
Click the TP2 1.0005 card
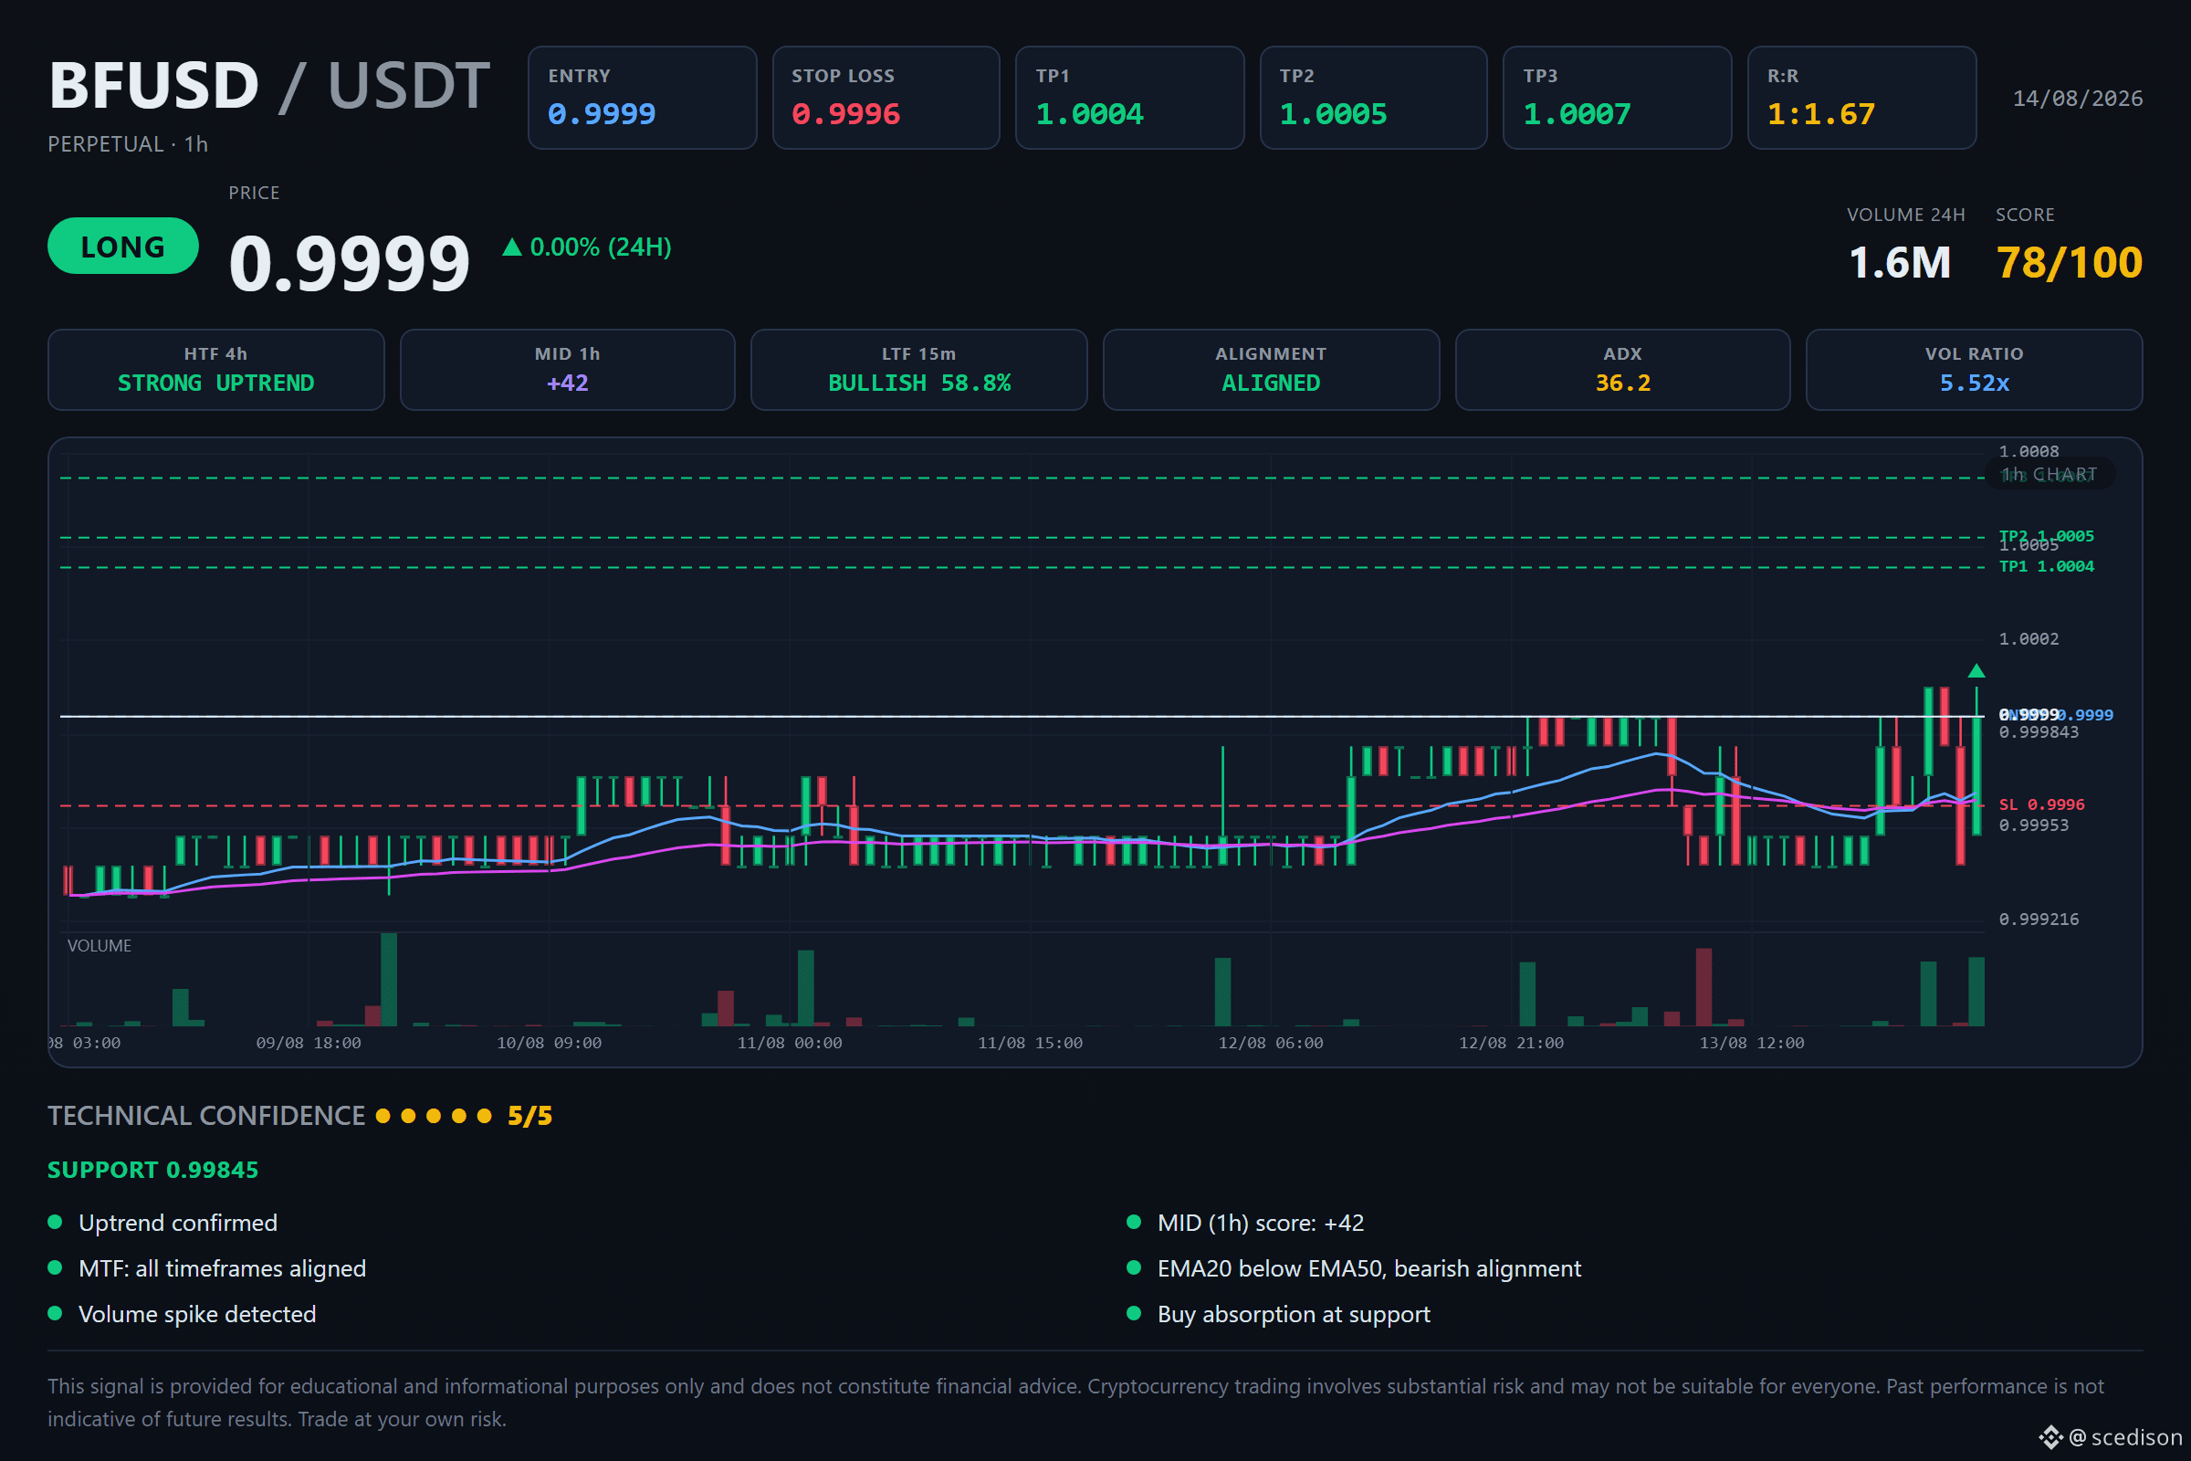(x=1373, y=98)
